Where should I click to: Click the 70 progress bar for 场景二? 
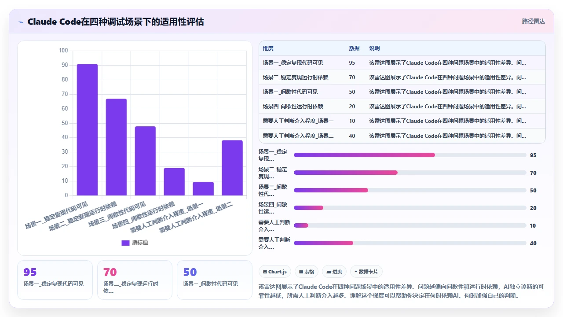pos(410,173)
